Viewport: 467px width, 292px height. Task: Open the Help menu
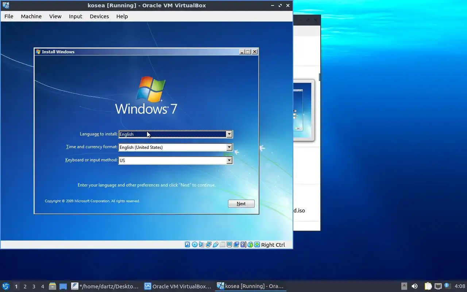click(x=122, y=16)
